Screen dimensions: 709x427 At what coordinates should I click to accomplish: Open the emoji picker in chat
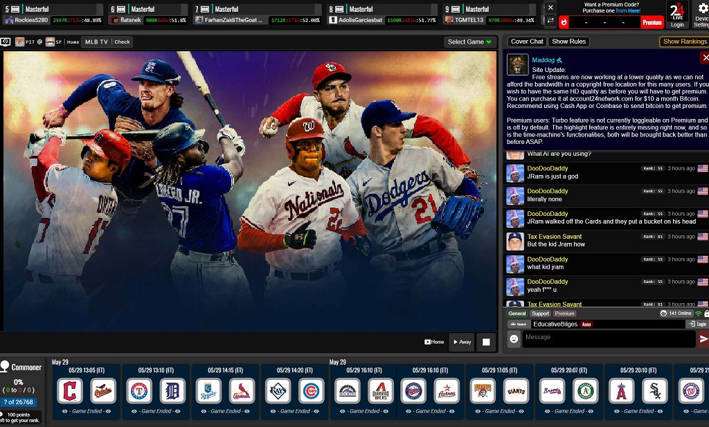tap(514, 339)
